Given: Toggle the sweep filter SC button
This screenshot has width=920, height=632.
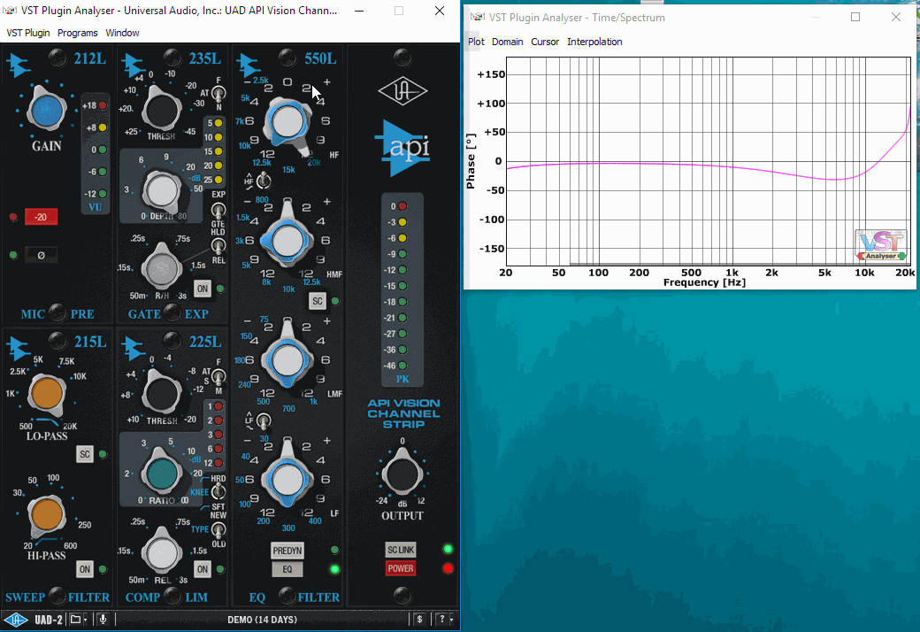Looking at the screenshot, I should [x=85, y=454].
